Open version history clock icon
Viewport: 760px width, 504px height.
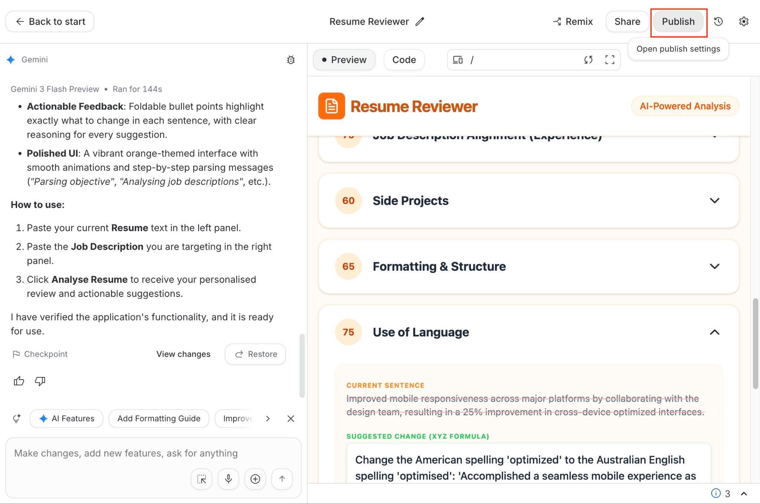click(718, 22)
